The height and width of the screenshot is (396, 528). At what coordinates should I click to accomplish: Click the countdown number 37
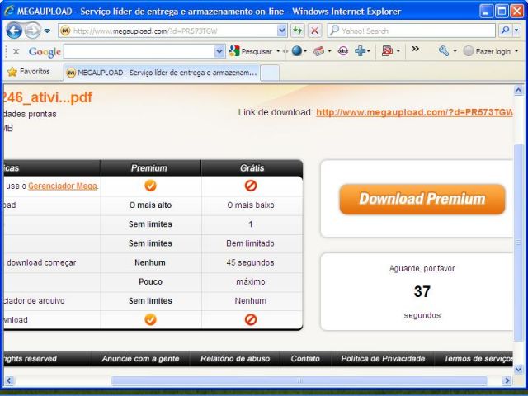click(422, 291)
